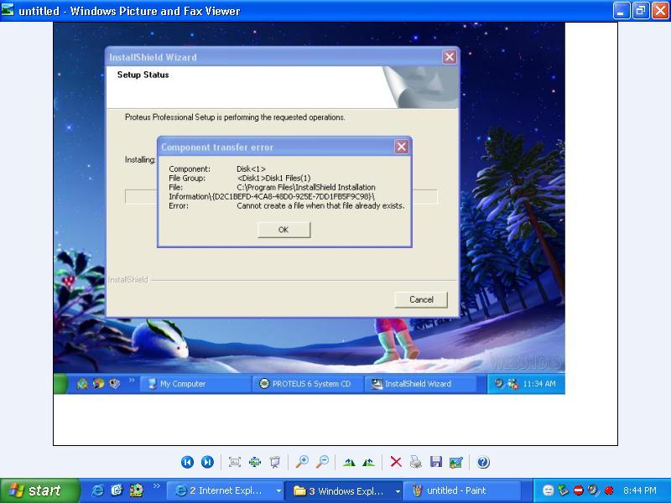
Task: Go to the Next Image
Action: tap(207, 462)
